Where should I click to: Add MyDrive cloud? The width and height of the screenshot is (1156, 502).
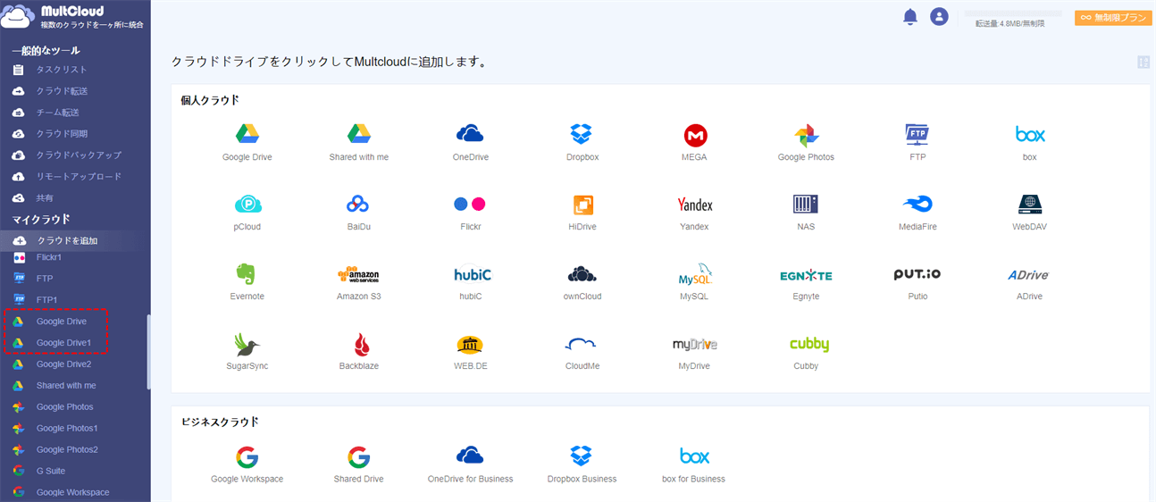click(694, 352)
